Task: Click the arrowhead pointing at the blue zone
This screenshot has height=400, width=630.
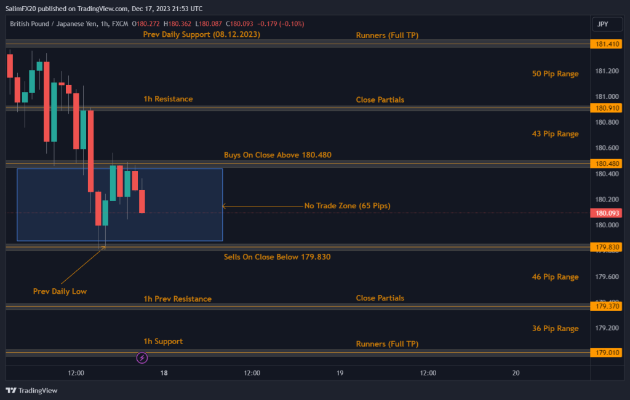Action: pyautogui.click(x=225, y=206)
